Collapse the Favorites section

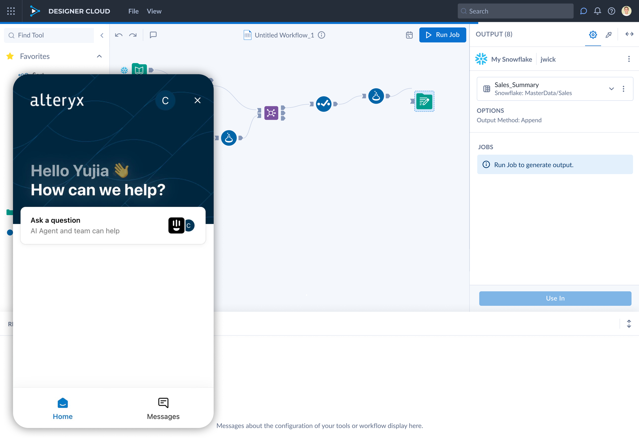99,56
